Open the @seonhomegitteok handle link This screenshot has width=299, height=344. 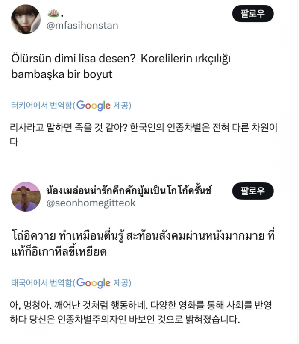(91, 203)
